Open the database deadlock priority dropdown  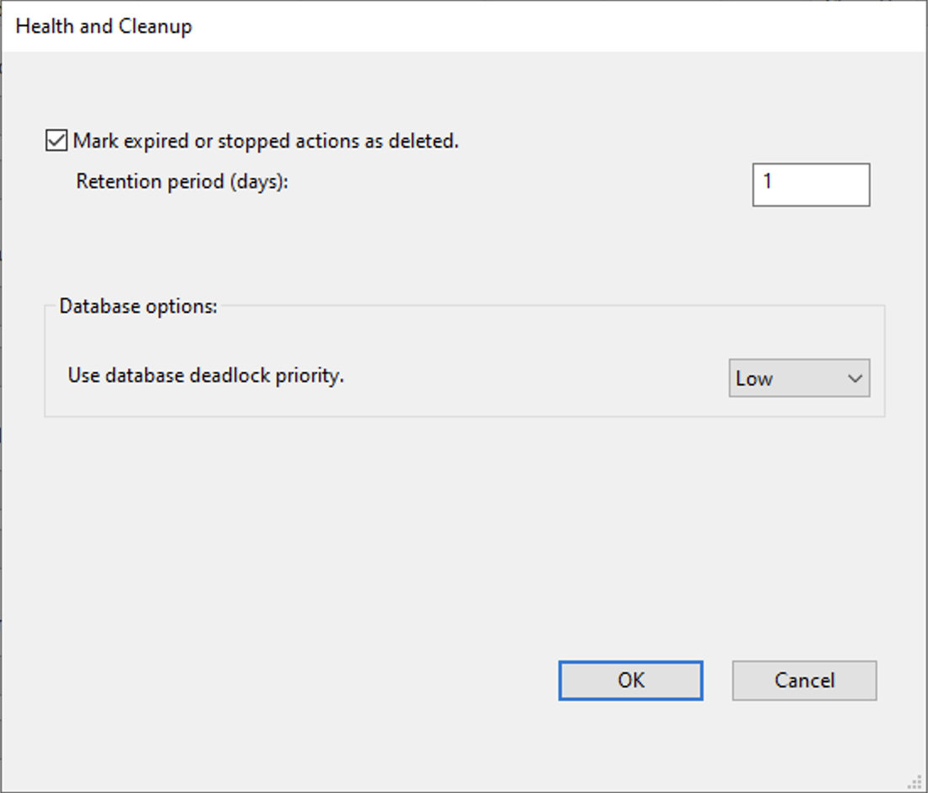(799, 378)
